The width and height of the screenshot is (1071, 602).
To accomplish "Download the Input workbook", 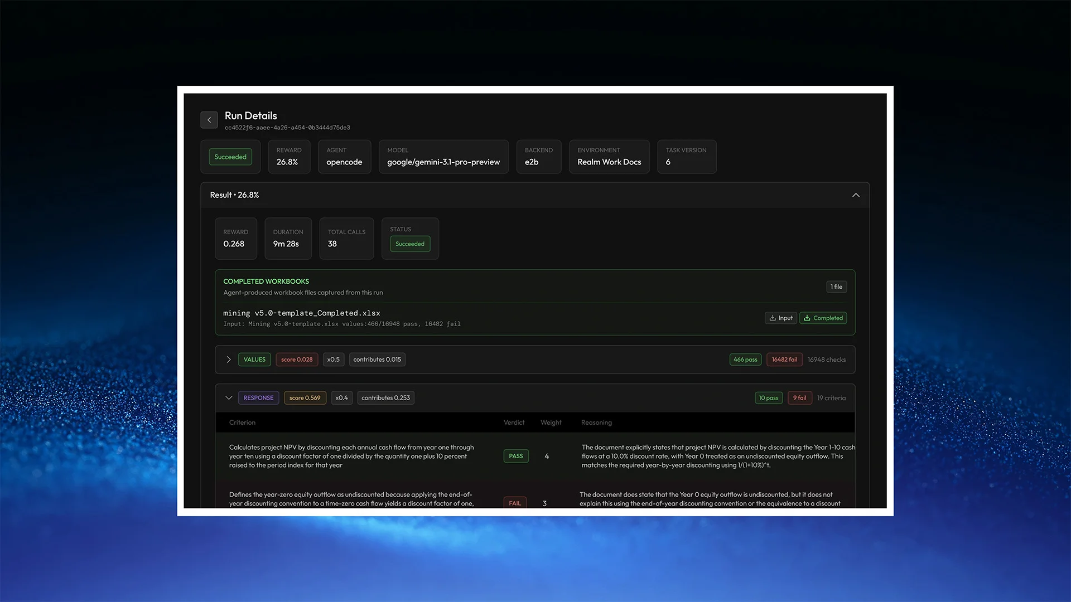I will 780,318.
